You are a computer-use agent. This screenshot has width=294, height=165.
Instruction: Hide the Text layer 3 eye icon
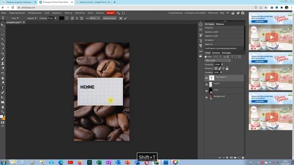click(x=206, y=78)
